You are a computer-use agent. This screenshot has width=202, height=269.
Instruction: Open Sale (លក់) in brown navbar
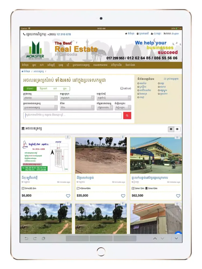[x=41, y=65]
